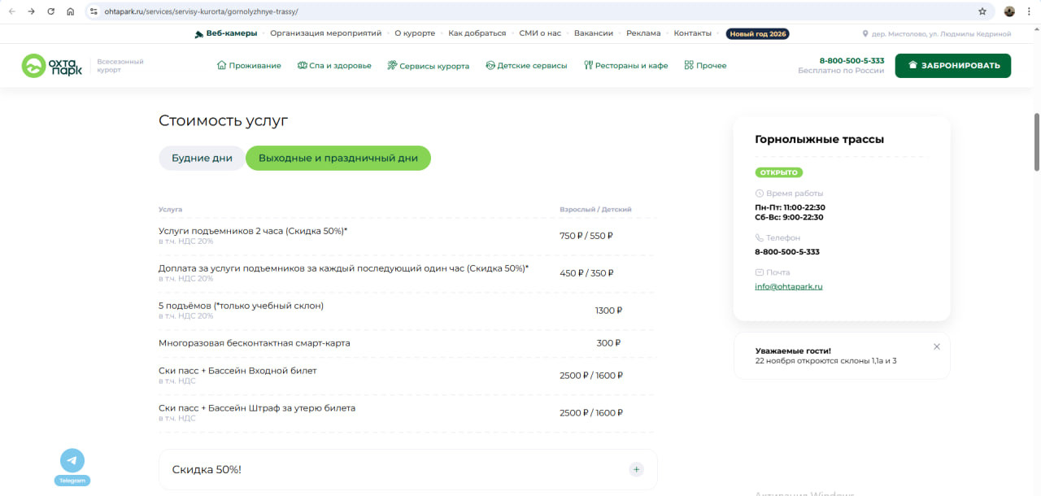Click the info@ohtapark.ru email link

point(788,286)
